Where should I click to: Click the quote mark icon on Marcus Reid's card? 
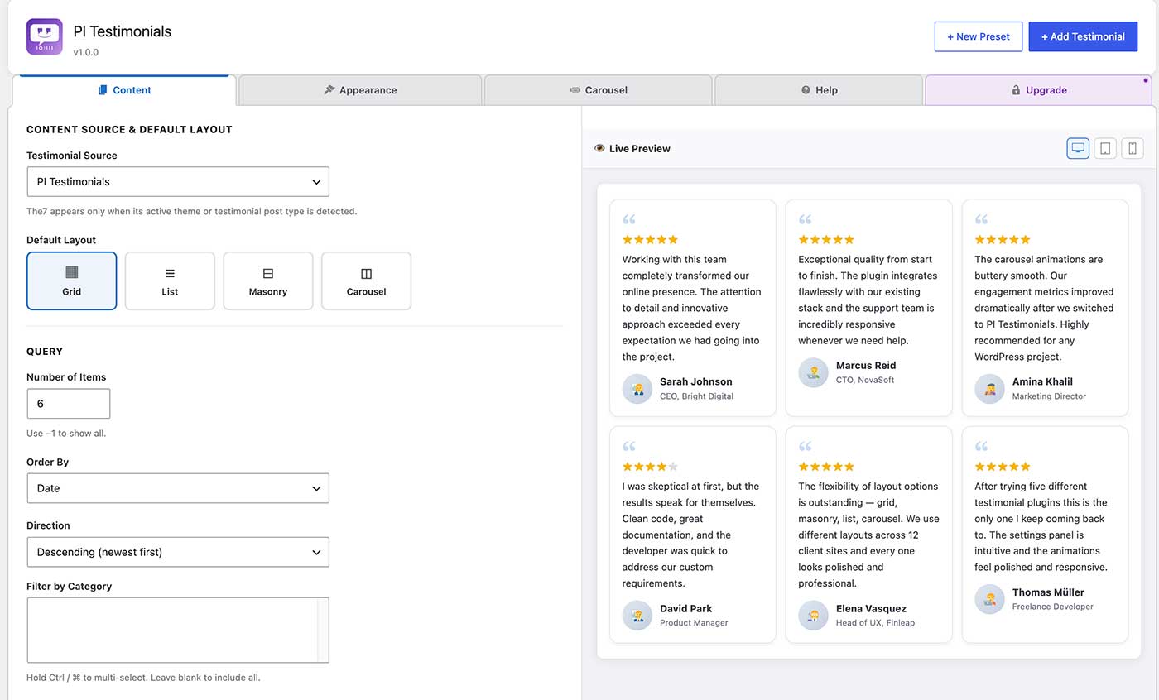pos(806,219)
